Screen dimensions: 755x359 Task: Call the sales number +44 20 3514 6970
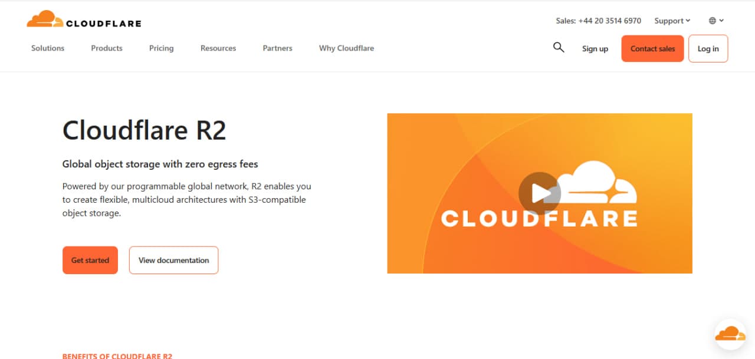(x=598, y=21)
